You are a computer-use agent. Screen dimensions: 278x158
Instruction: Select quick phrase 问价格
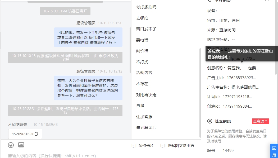point(142,51)
